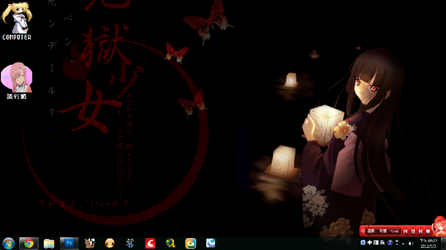Image resolution: width=446 pixels, height=250 pixels.
Task: Skip to next track in music widget
Action: click(x=420, y=231)
